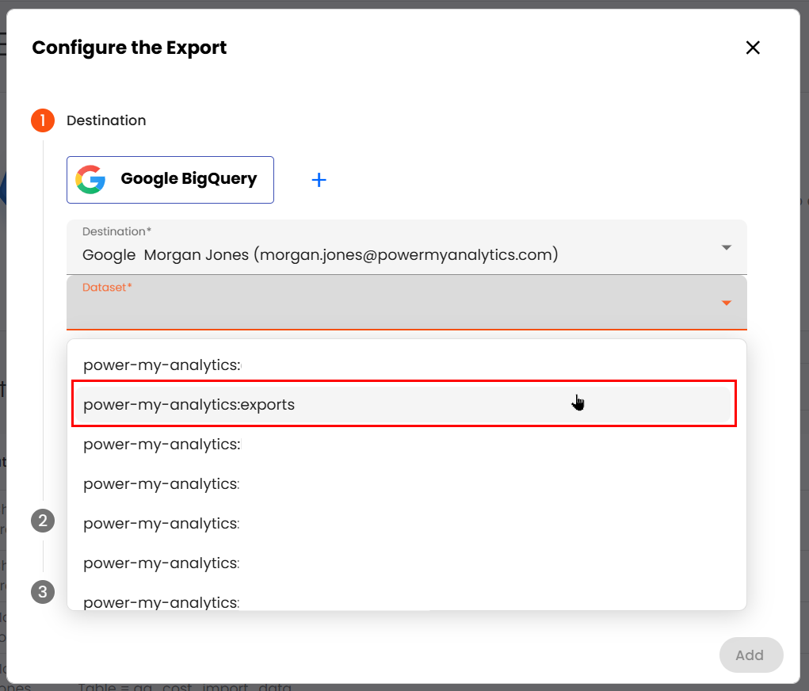Collapse the Dataset dropdown using orange arrow

pos(726,304)
